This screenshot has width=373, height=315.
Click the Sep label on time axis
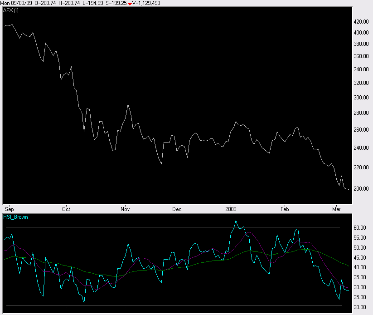(9, 209)
